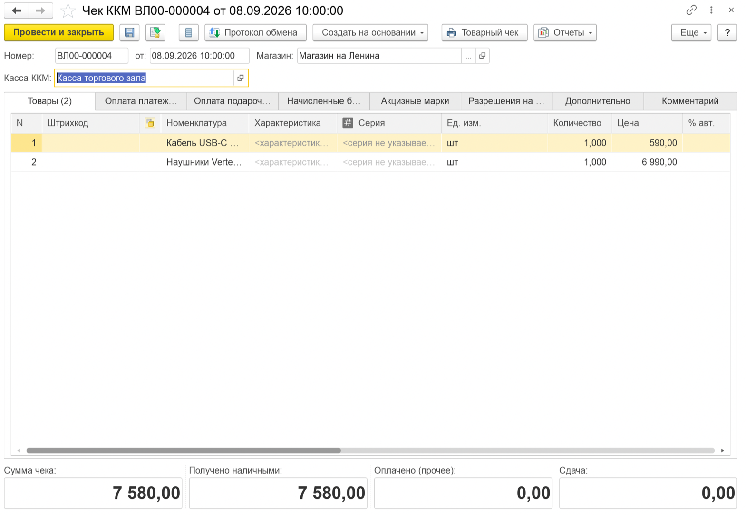Open the Акцизные марки tab
The image size is (746, 515).
415,101
